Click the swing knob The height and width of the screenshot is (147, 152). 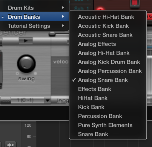tap(26, 64)
